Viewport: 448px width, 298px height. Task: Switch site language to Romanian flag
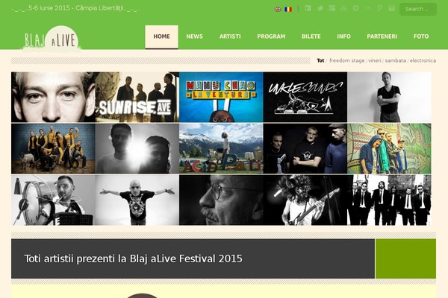pos(288,9)
